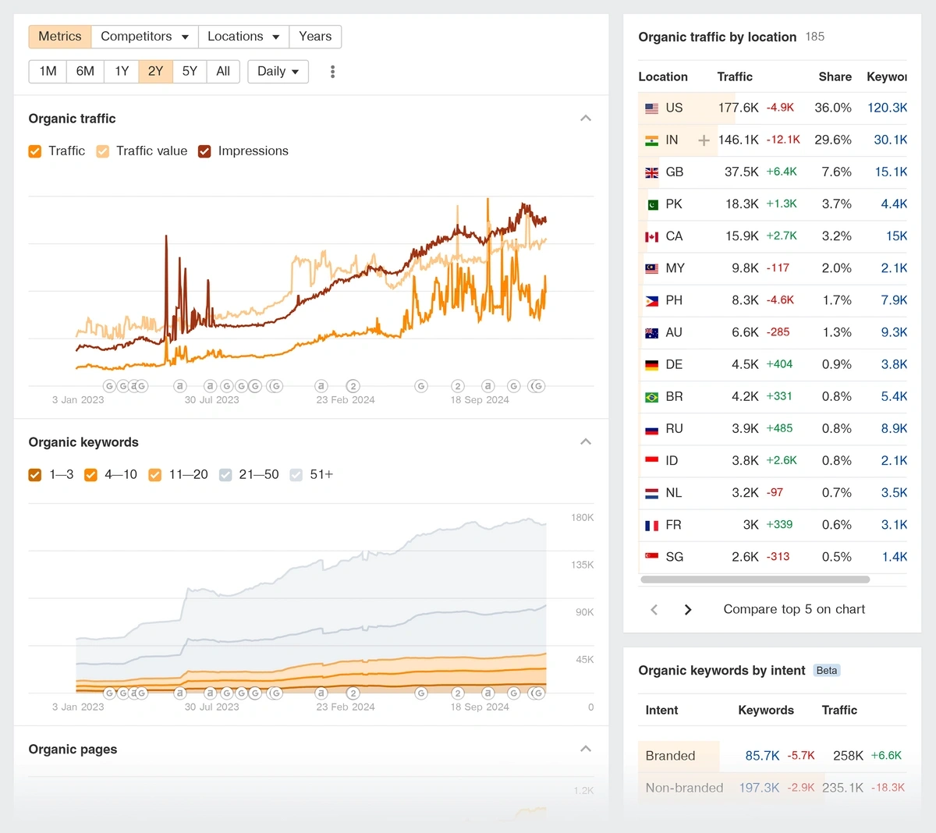Viewport: 936px width, 833px height.
Task: Select the Metrics tab
Action: 60,37
